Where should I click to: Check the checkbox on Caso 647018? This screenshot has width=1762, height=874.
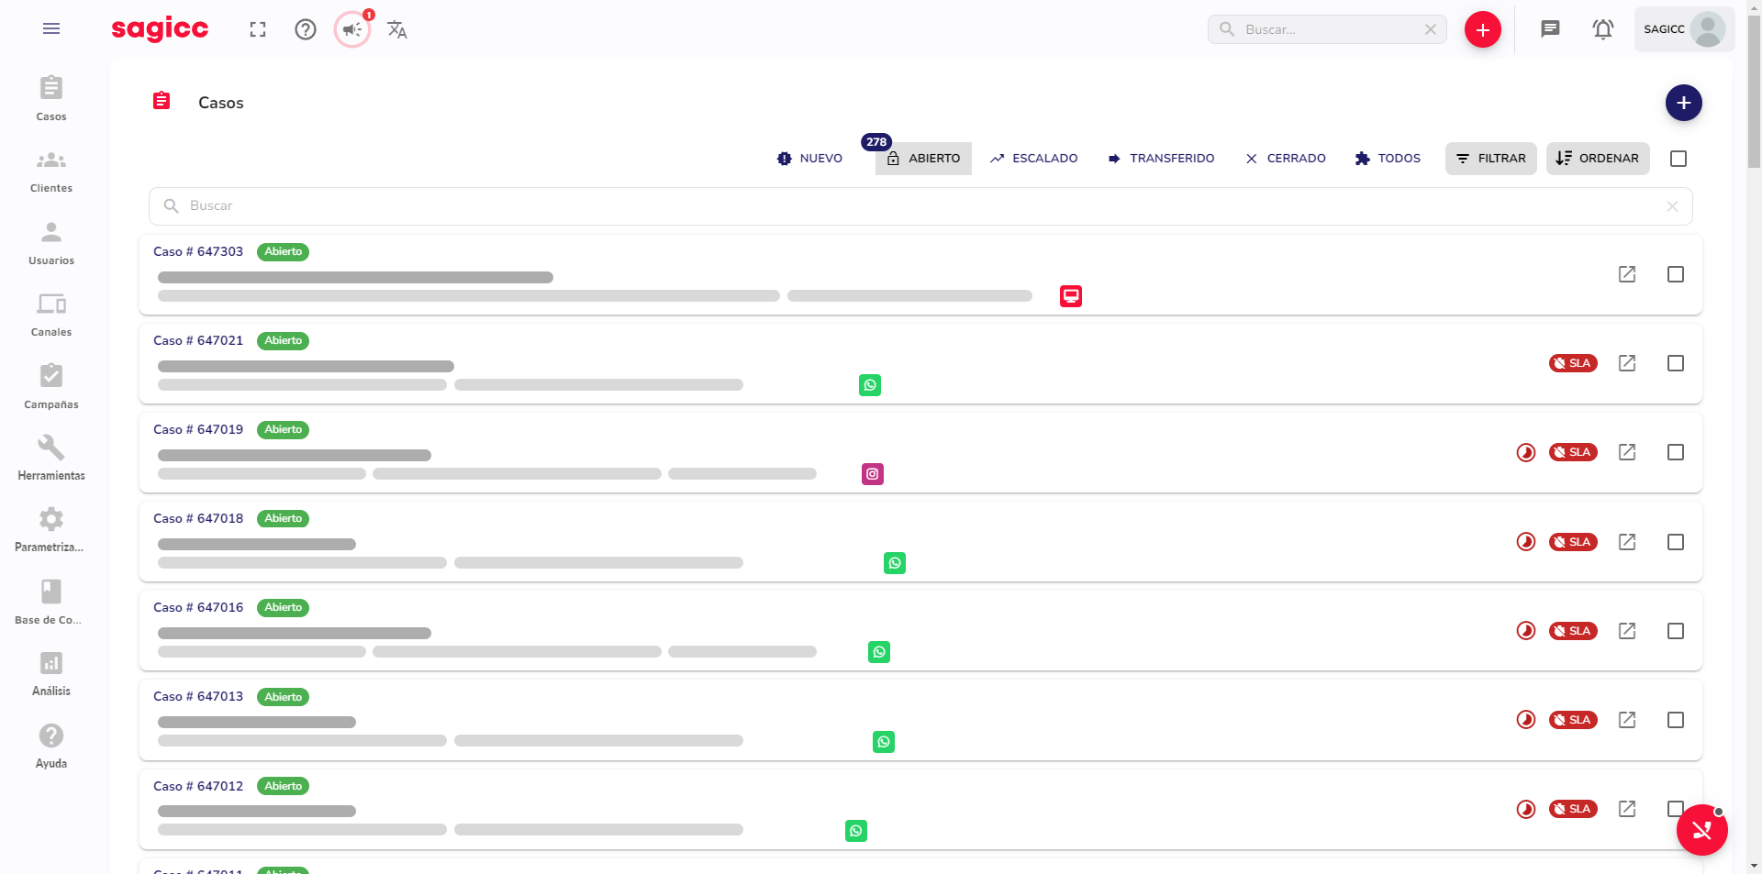click(x=1676, y=541)
